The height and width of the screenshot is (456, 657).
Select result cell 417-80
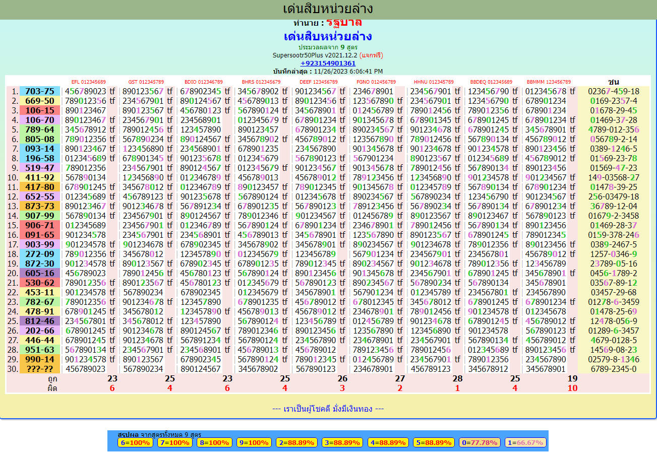[x=40, y=187]
